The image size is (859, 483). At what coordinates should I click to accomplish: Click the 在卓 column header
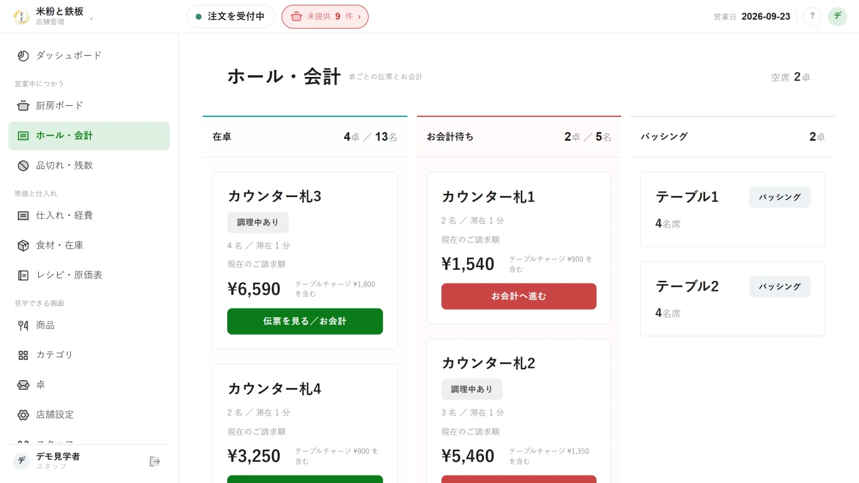click(305, 137)
